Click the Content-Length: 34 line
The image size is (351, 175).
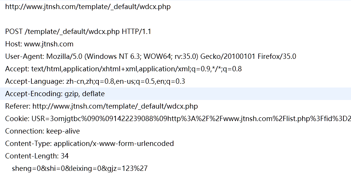(37, 156)
